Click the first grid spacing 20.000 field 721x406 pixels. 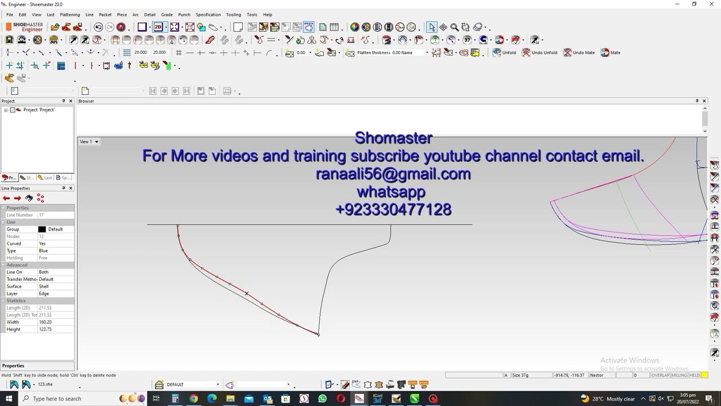[141, 52]
